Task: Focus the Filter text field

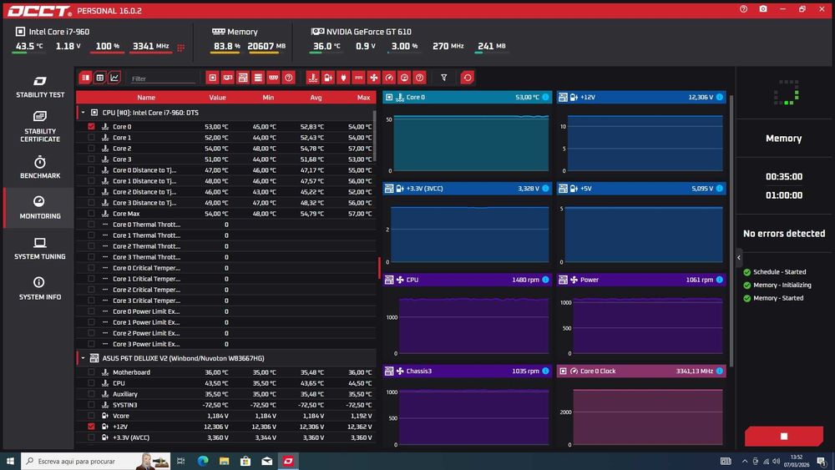Action: coord(163,78)
